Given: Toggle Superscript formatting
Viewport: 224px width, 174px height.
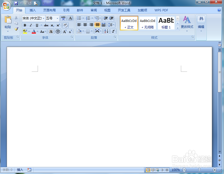Looking at the screenshot, I should pos(58,25).
